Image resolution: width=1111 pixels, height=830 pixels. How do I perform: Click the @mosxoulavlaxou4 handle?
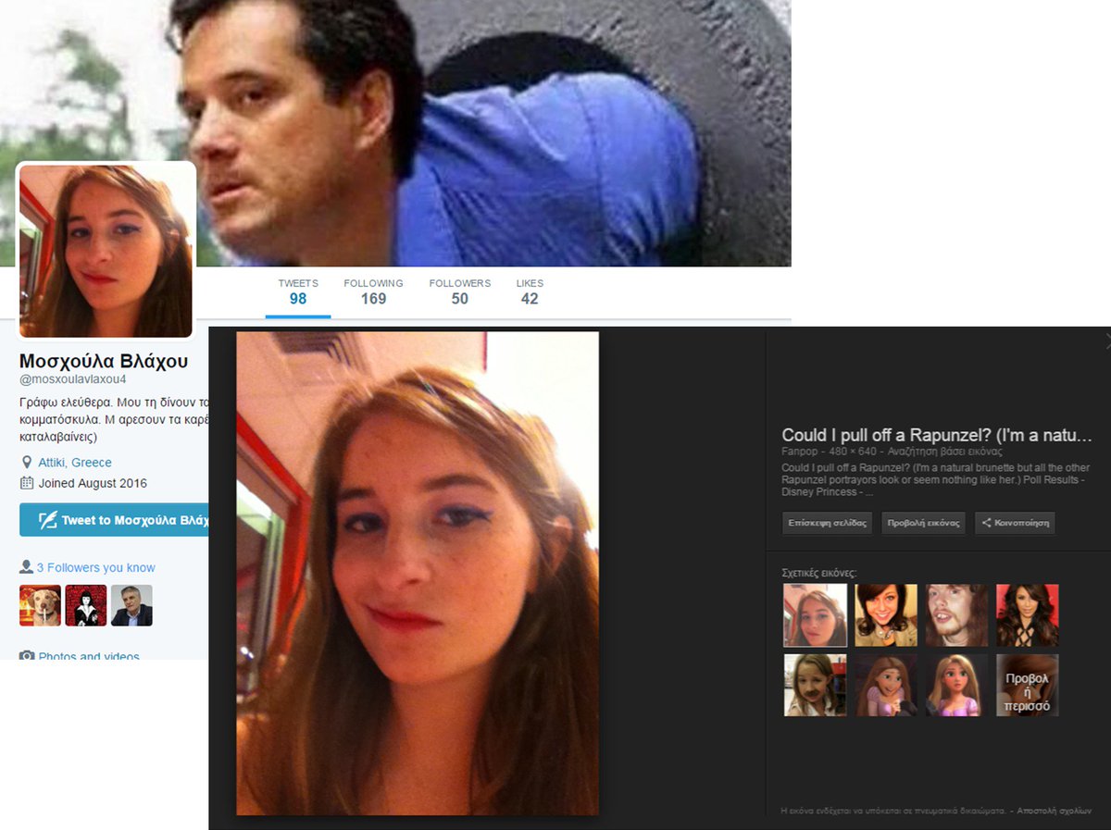73,380
